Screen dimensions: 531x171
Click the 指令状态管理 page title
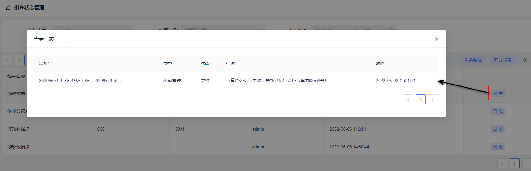(29, 7)
